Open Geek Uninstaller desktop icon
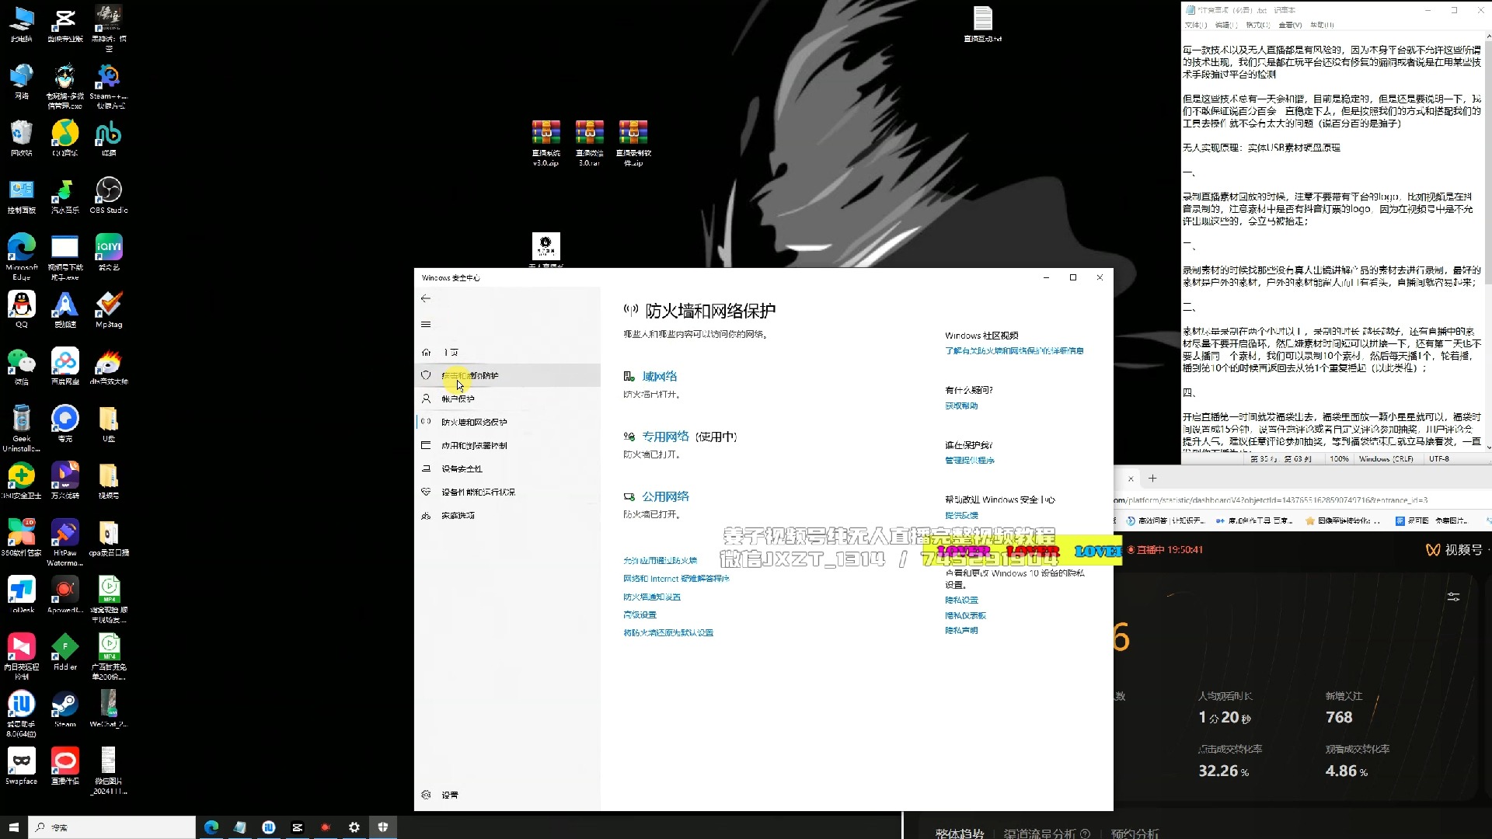Viewport: 1492px width, 839px height. pos(22,428)
